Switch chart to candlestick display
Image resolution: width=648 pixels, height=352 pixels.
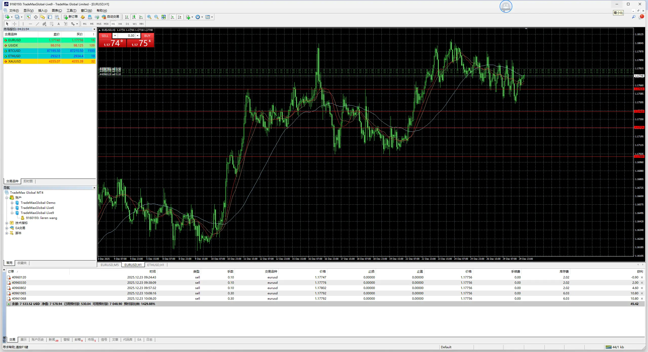click(134, 17)
